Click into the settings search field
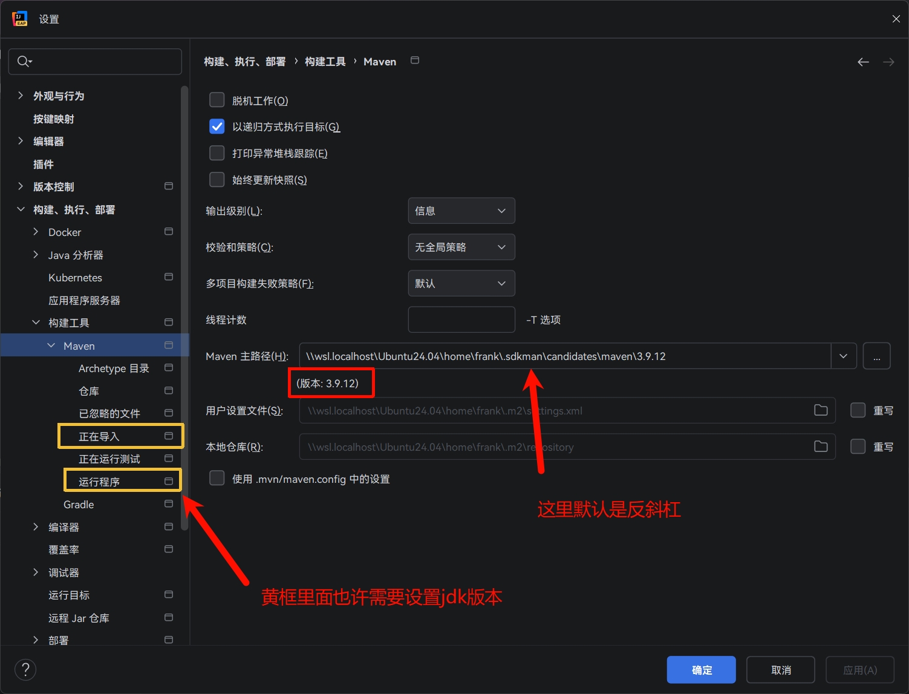The width and height of the screenshot is (909, 694). [95, 61]
